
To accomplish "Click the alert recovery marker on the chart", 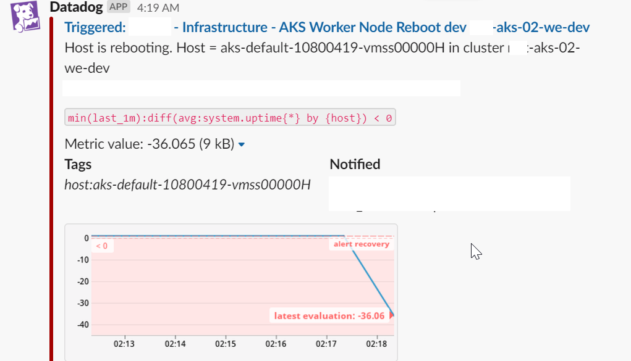I will (x=362, y=244).
